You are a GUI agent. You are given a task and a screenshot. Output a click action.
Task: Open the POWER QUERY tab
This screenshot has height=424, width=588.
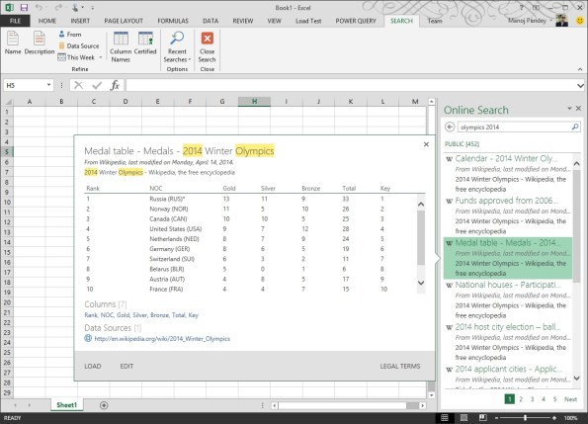point(356,21)
